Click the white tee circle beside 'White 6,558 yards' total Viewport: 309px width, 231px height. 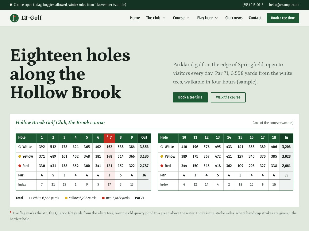30,198
